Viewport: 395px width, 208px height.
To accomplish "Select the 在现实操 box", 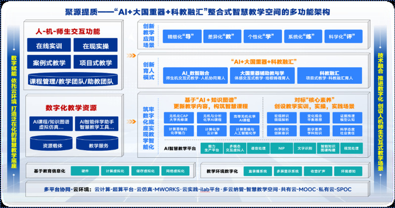I will pos(95,46).
